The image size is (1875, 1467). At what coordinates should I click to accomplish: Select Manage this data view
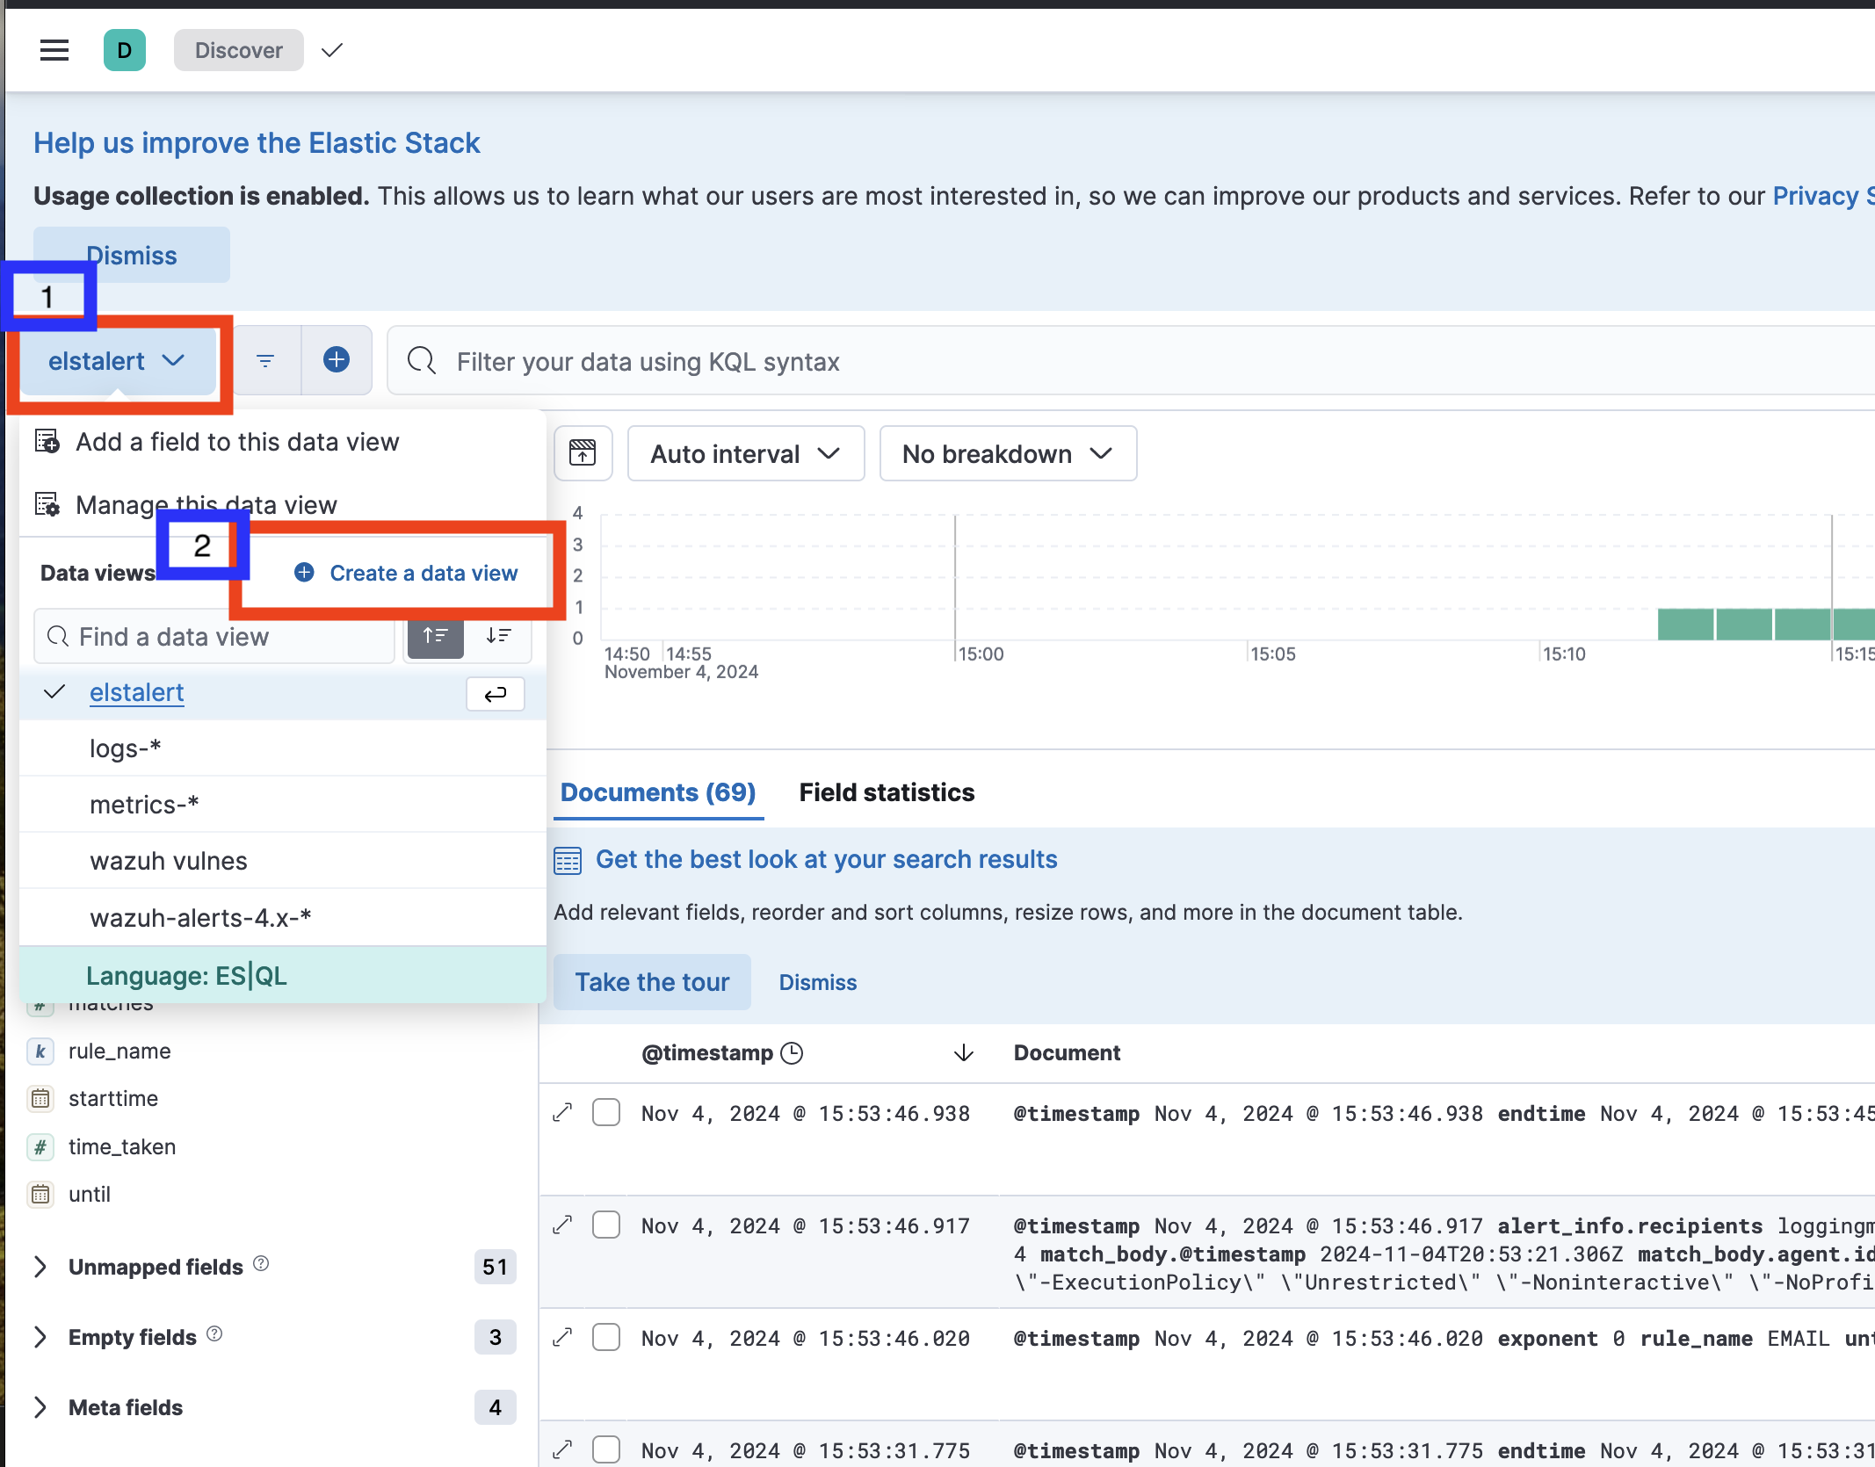(206, 505)
